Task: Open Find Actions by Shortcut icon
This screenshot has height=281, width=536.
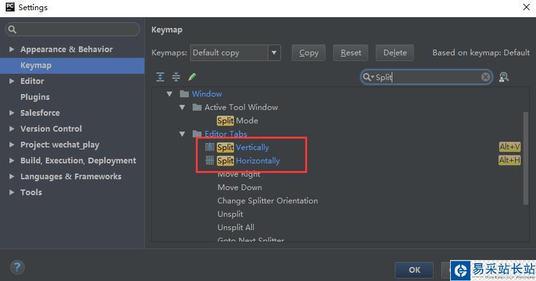Action: [x=504, y=77]
